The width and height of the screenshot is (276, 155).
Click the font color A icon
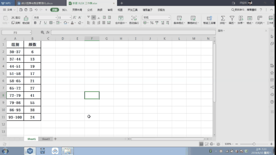[x=72, y=23]
